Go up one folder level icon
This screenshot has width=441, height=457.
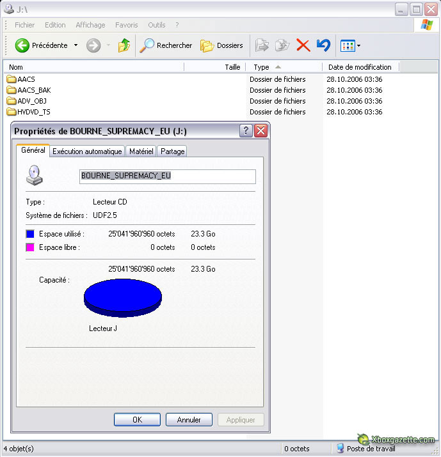click(124, 45)
